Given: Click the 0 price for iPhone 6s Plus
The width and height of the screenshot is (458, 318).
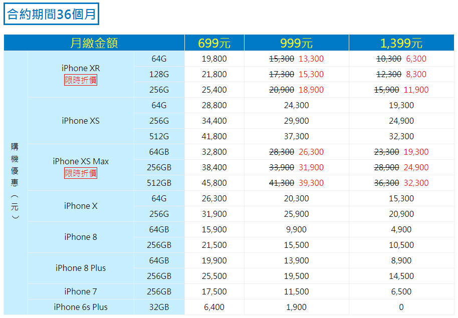Looking at the screenshot, I should [401, 307].
